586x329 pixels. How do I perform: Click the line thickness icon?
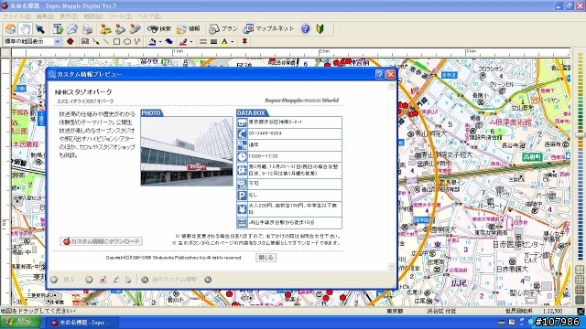pos(213,41)
